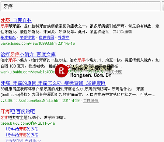164x142 pixels.
Task: Open the 治疗牙疼小偏方_百度文库 result title
Action: point(28,55)
